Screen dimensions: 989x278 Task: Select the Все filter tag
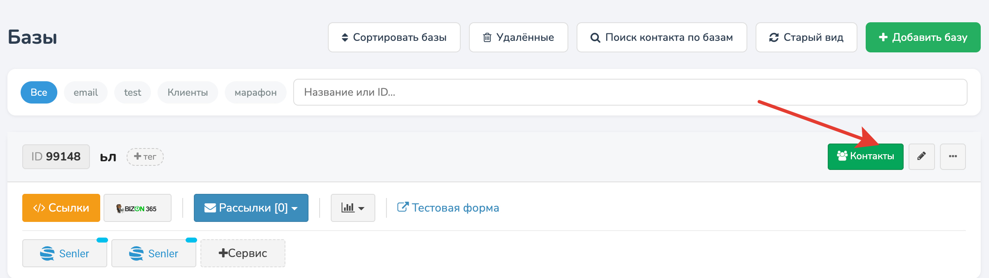[x=39, y=92]
